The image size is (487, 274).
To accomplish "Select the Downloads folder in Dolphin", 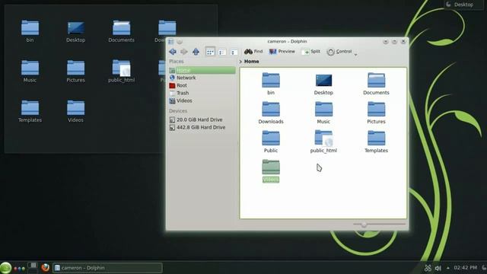I will 271,113.
